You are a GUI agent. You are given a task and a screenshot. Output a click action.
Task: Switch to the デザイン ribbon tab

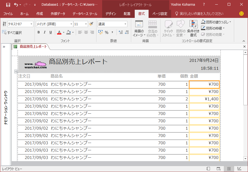pyautogui.click(x=111, y=14)
